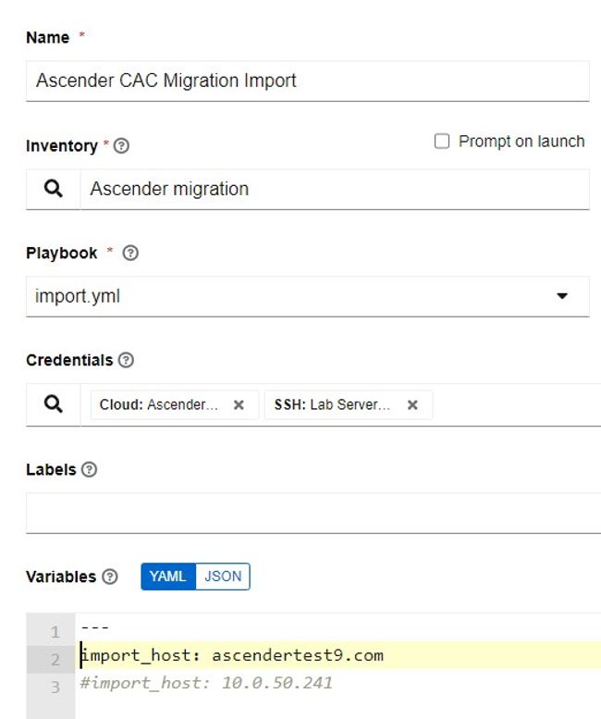Place cursor on import_host line two
601x719 pixels.
tap(232, 655)
